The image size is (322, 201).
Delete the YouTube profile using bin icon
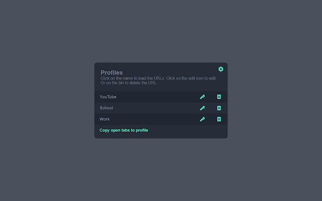click(219, 96)
